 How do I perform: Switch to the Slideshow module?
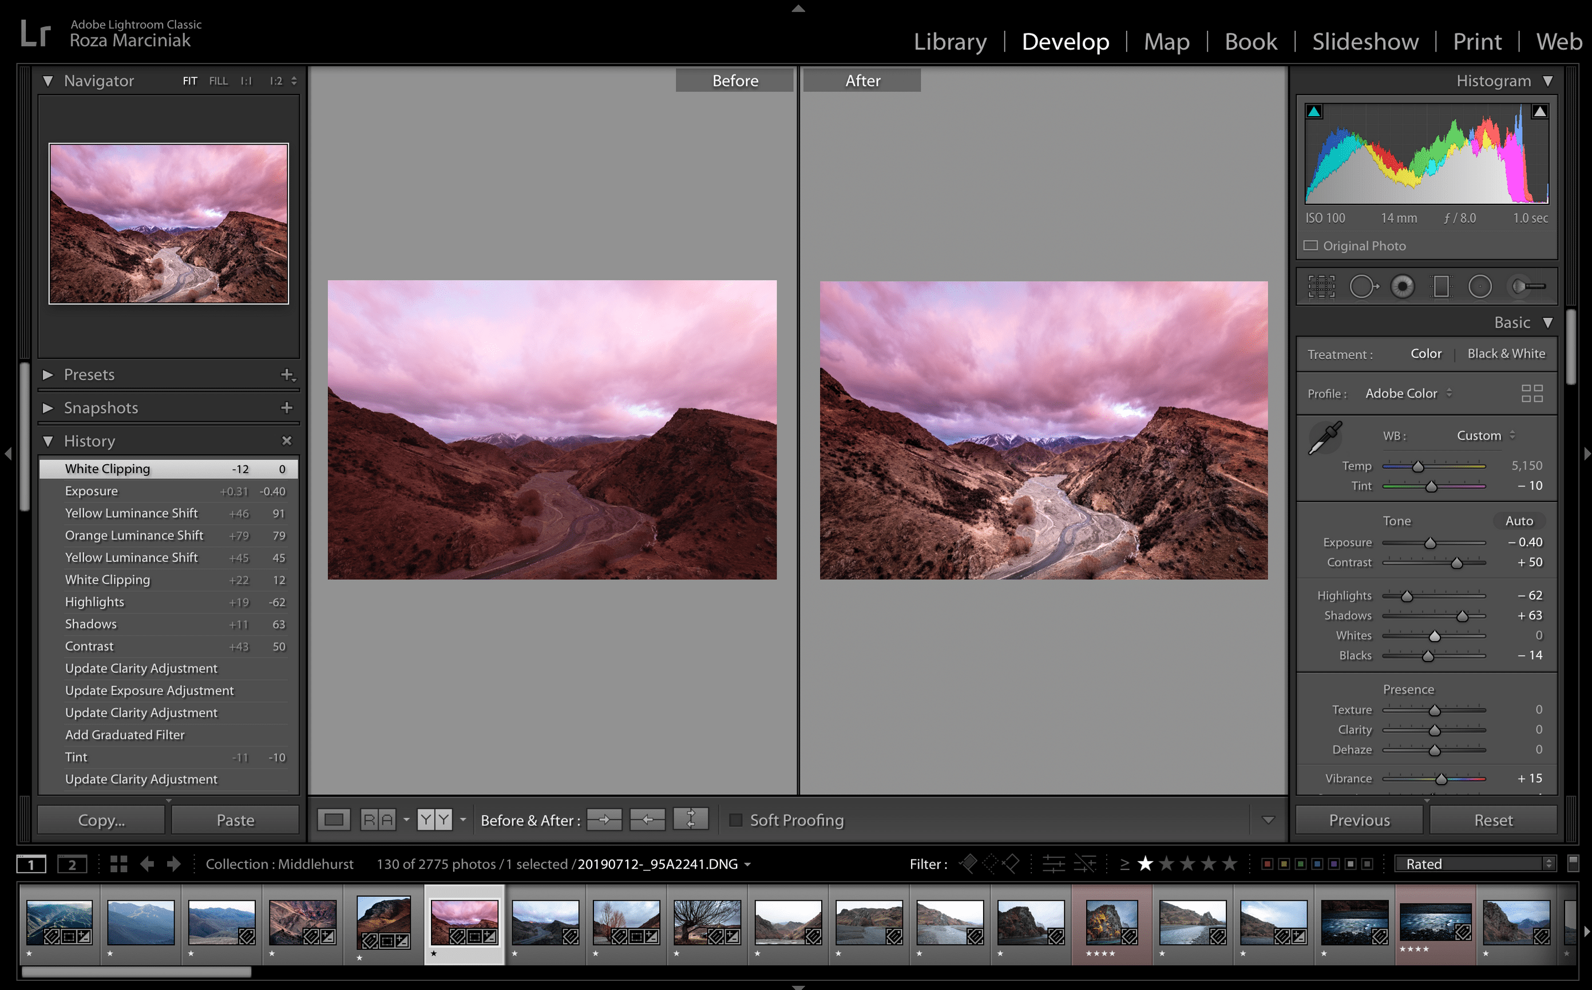1365,41
